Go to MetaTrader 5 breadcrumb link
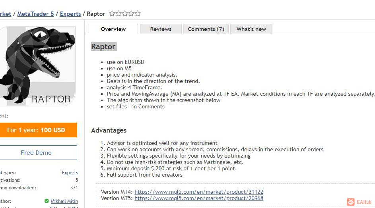 [x=35, y=14]
